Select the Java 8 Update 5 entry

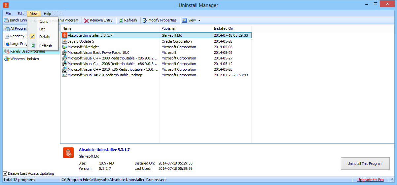81,41
